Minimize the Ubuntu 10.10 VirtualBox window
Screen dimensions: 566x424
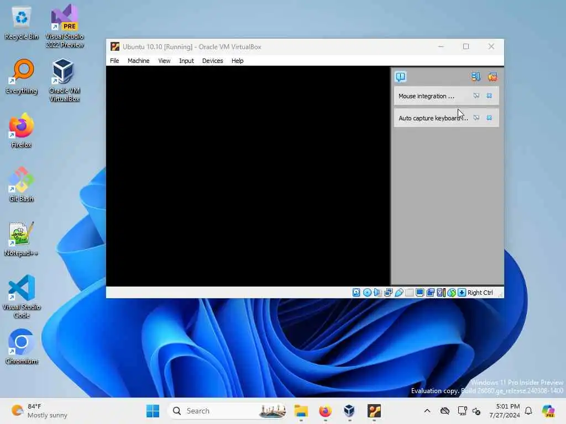click(441, 46)
